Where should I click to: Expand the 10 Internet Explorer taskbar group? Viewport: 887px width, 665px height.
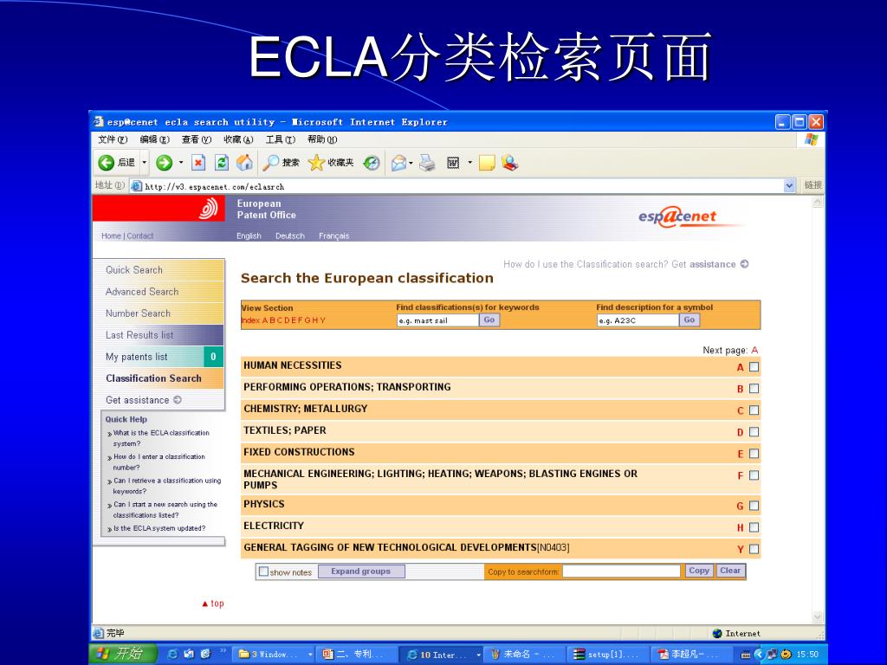[478, 655]
